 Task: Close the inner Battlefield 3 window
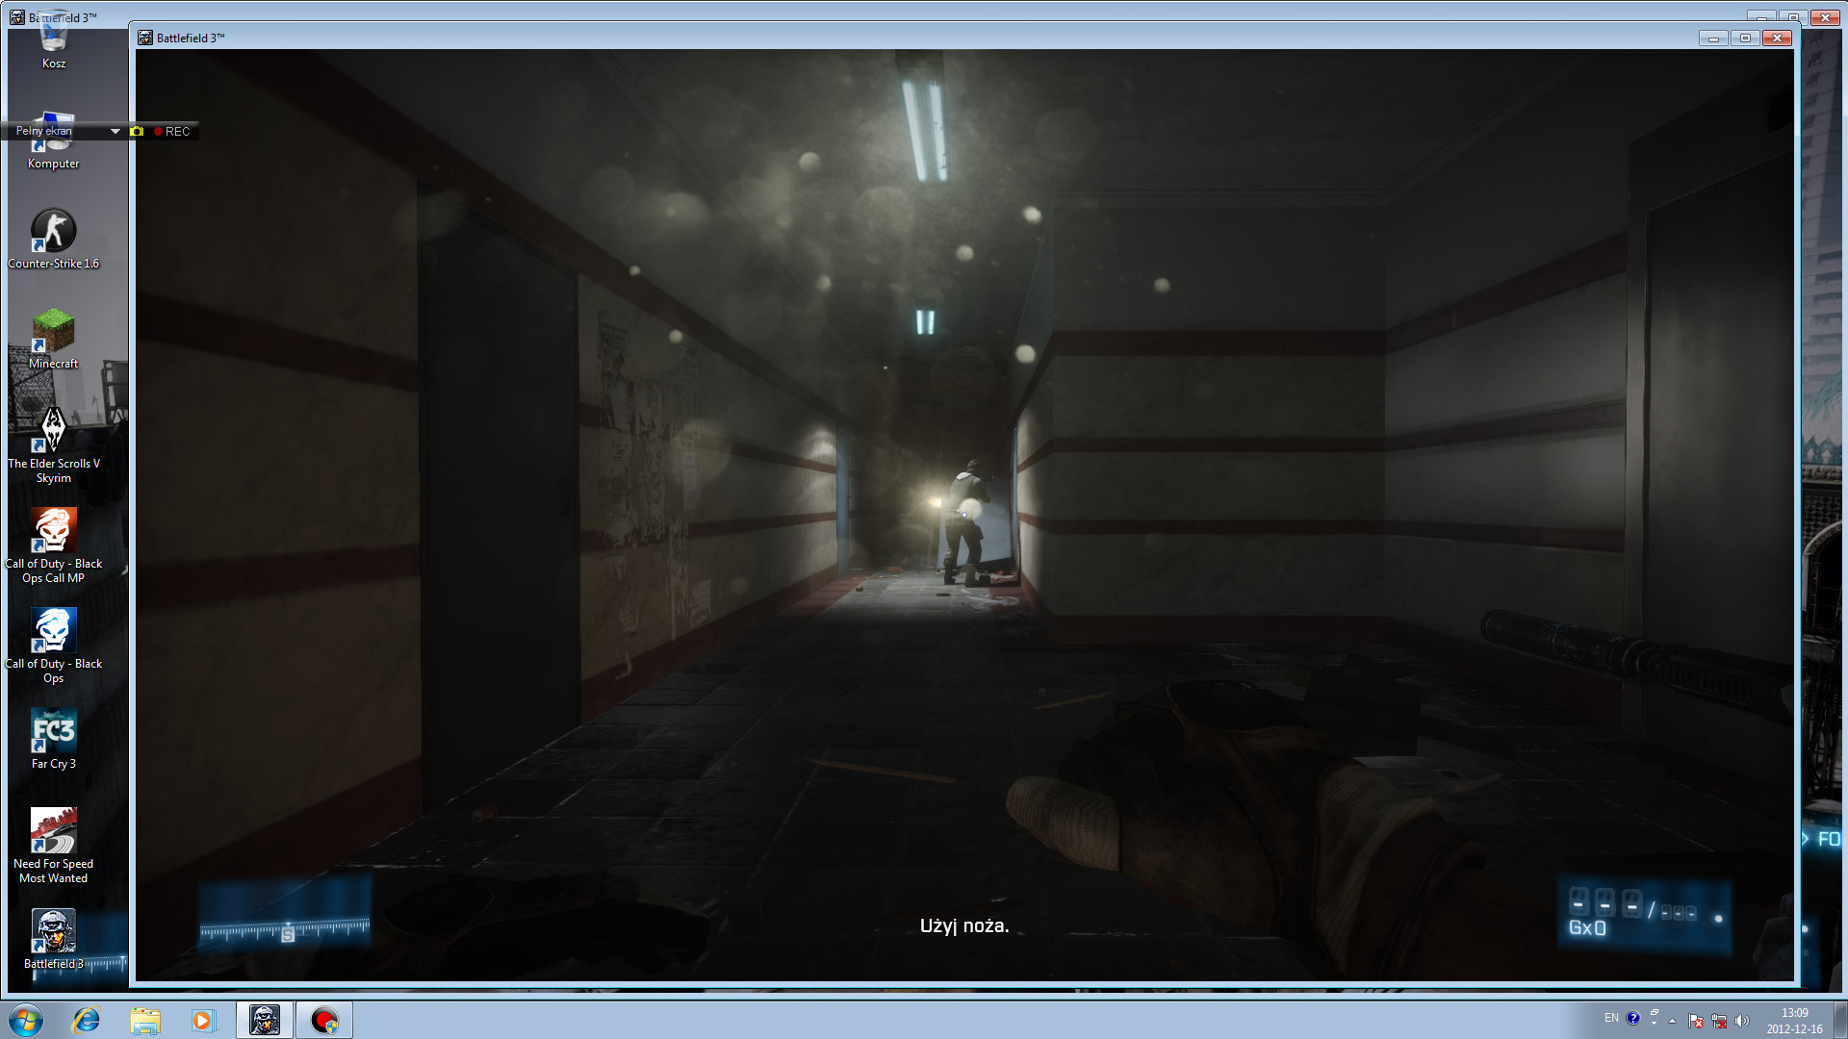[1777, 38]
